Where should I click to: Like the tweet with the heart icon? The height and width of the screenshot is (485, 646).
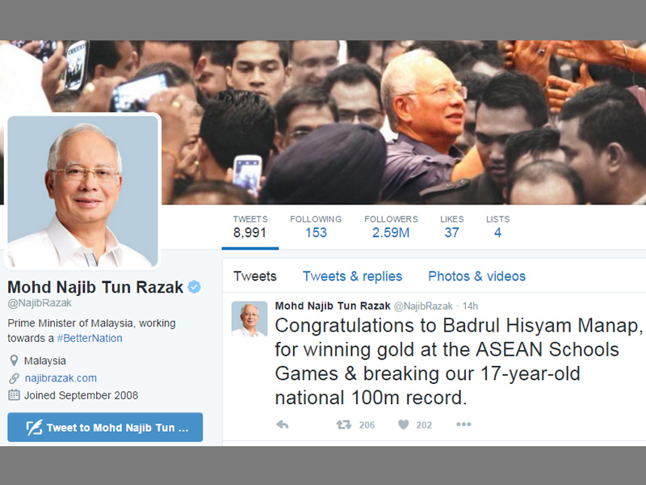pyautogui.click(x=403, y=424)
